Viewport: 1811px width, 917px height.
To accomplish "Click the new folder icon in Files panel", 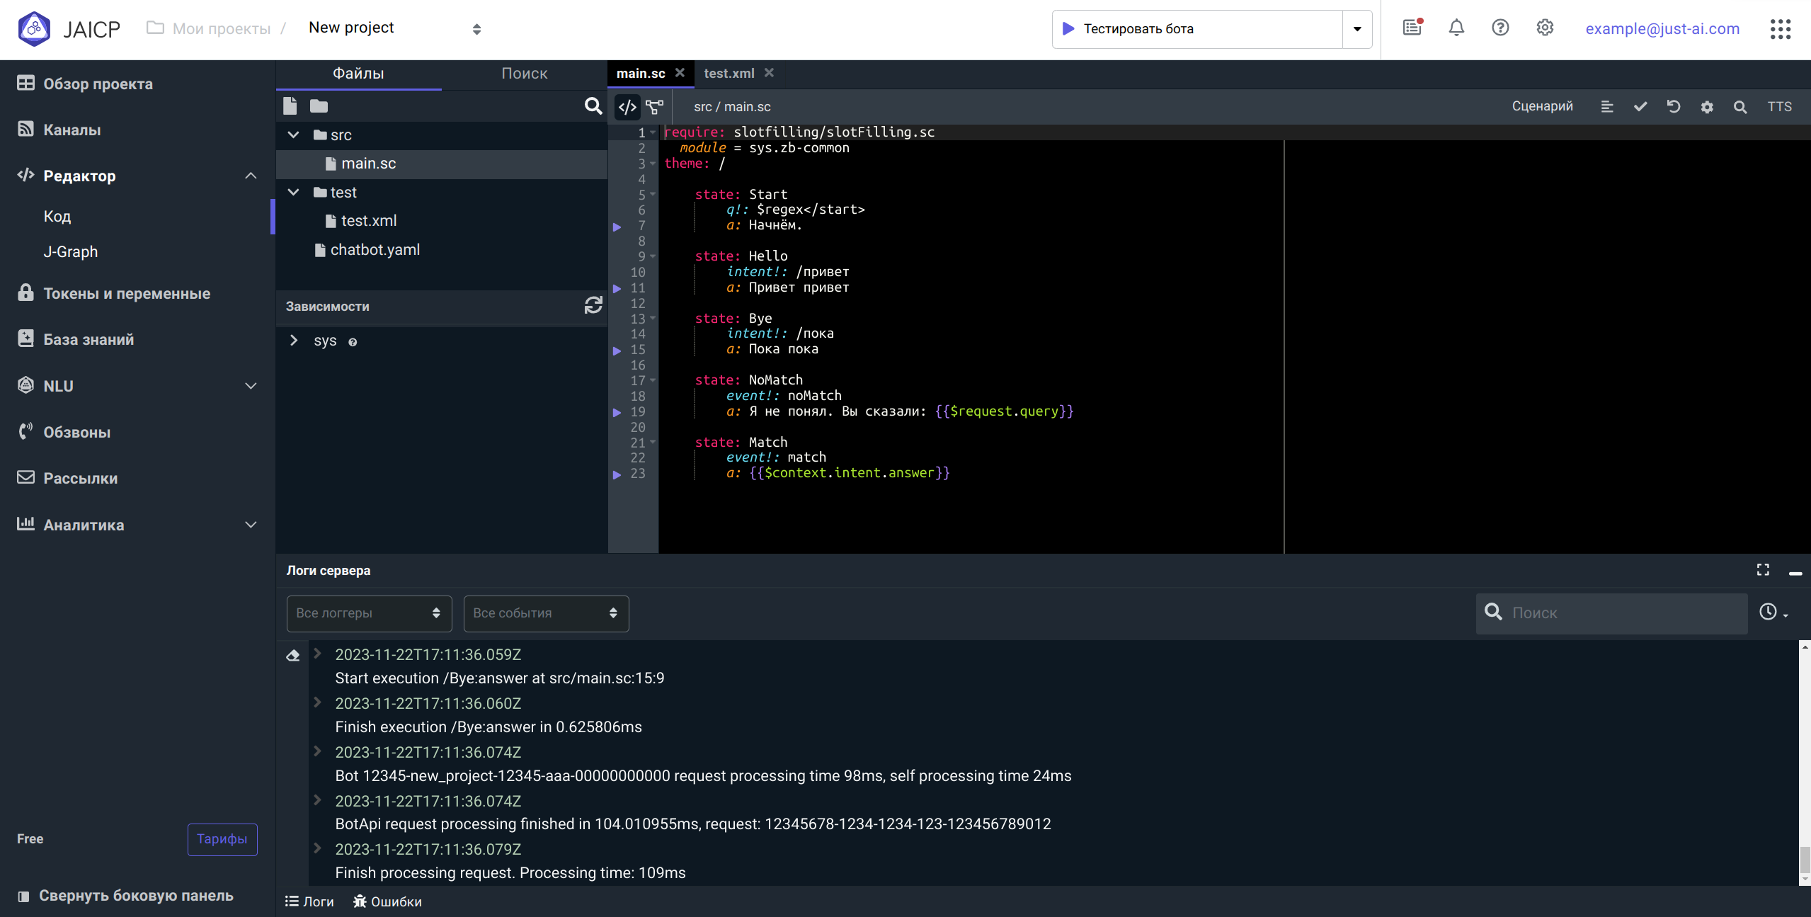I will pos(319,106).
